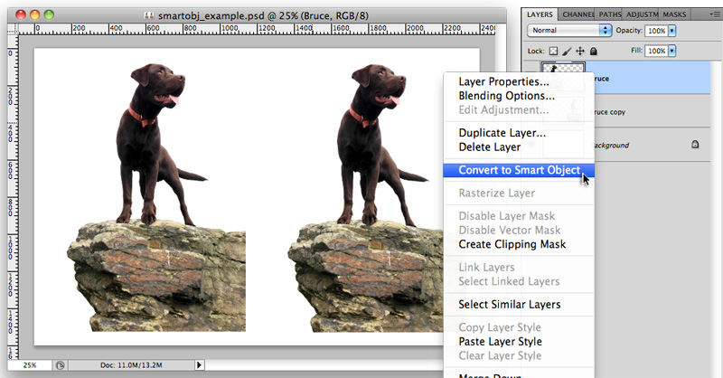Image resolution: width=723 pixels, height=378 pixels.
Task: Choose Convert to Smart Object
Action: coord(519,170)
